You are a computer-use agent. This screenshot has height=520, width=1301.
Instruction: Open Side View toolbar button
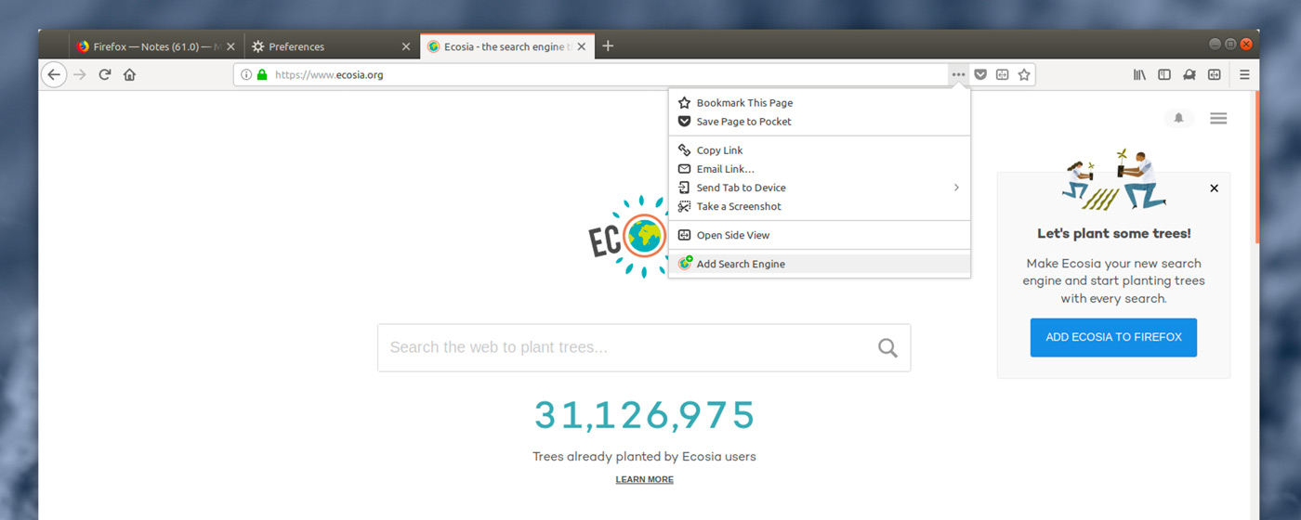pyautogui.click(x=1214, y=75)
